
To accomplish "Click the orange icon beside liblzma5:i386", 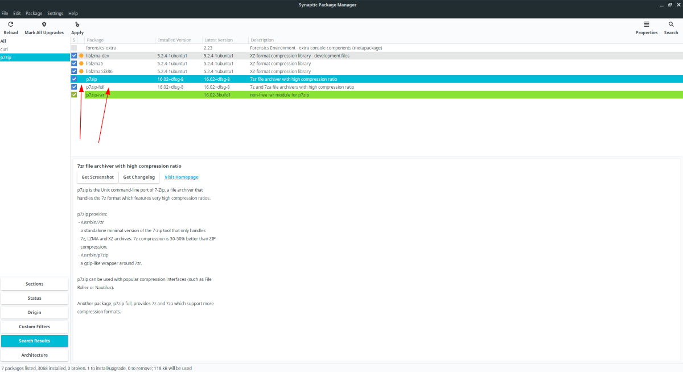I will click(x=81, y=72).
